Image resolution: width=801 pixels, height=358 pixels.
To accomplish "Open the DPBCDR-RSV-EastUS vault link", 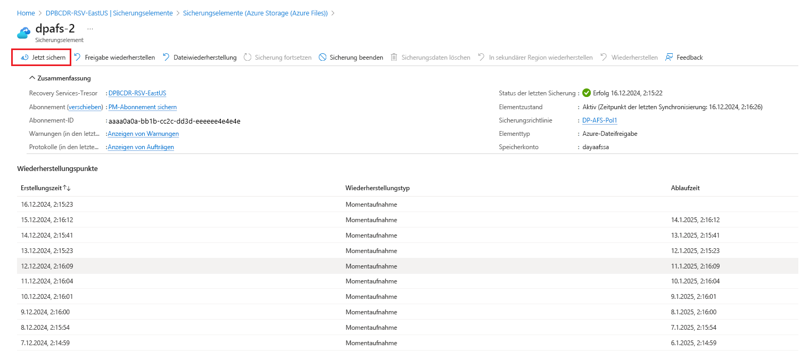I will (x=137, y=93).
